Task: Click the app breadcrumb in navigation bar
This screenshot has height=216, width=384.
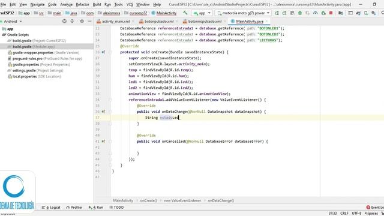Action: click(24, 13)
